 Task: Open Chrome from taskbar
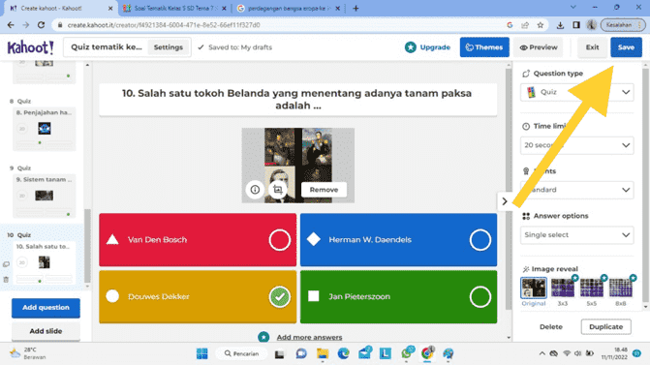(x=427, y=353)
